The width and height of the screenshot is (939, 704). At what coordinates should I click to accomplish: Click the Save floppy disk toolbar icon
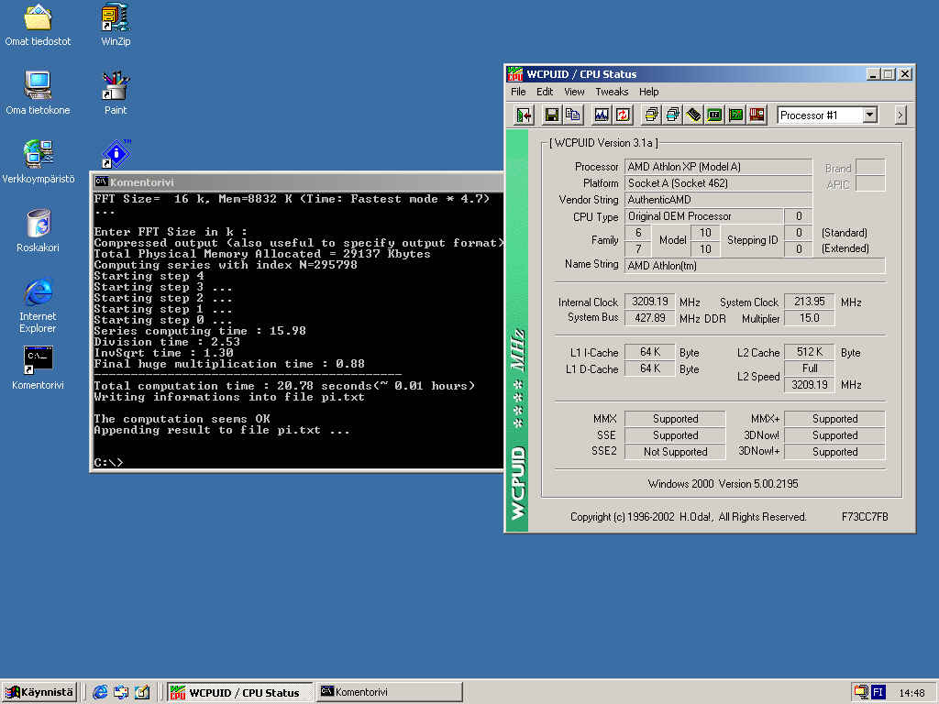551,115
